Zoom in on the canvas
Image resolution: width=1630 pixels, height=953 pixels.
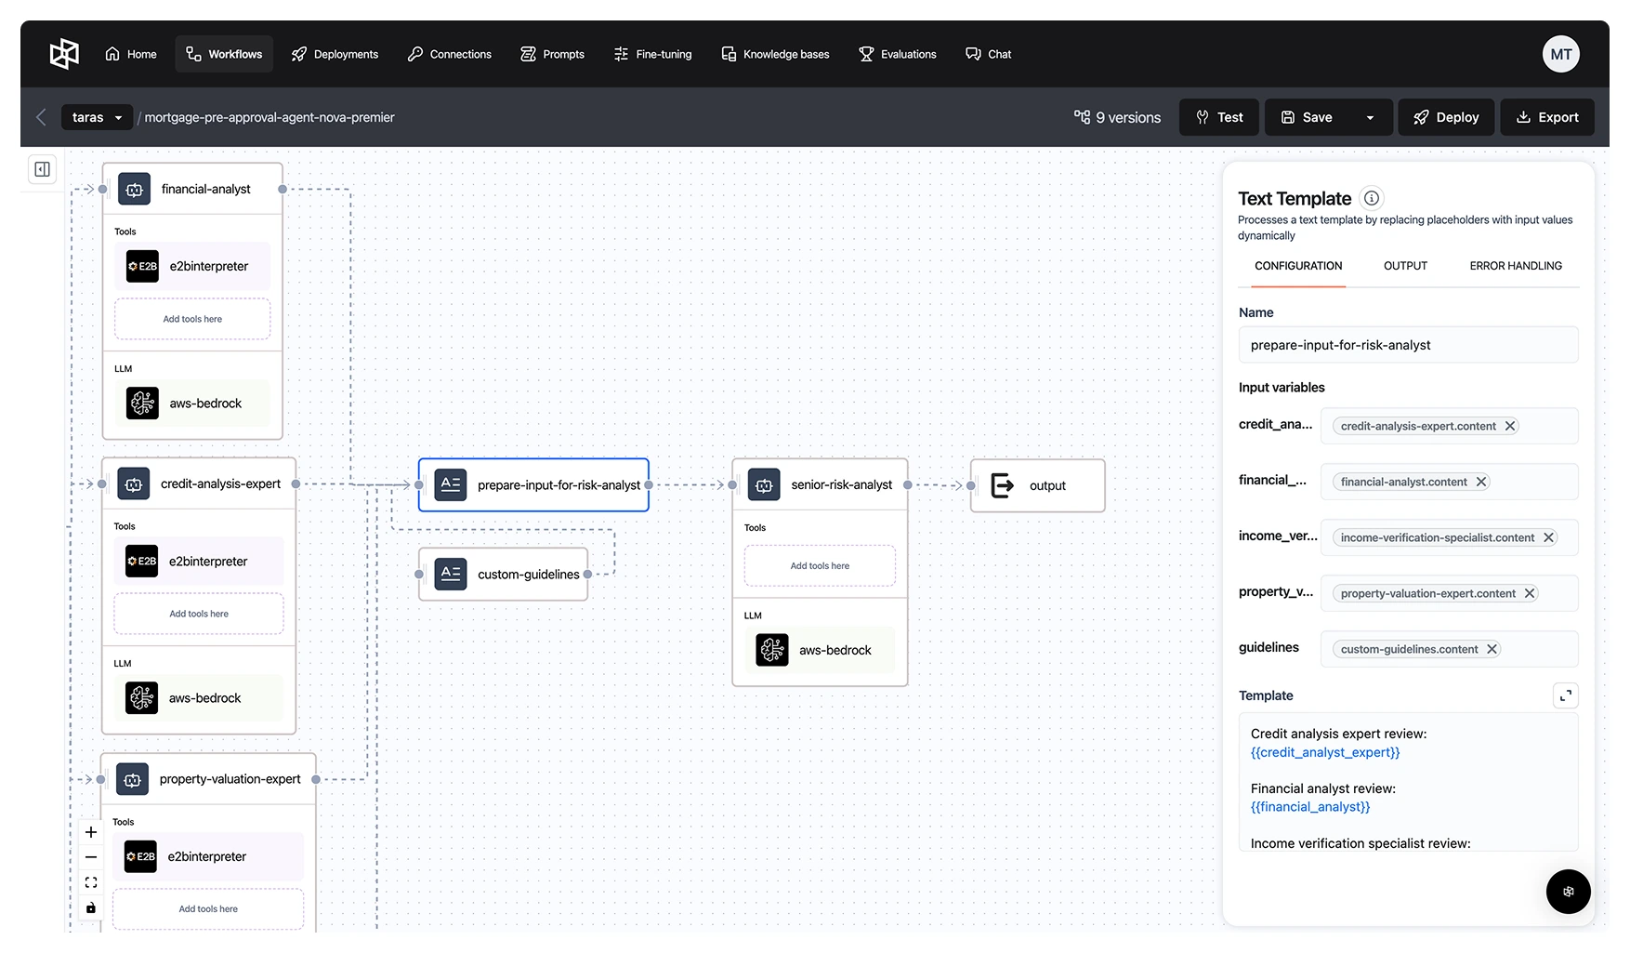(x=91, y=832)
